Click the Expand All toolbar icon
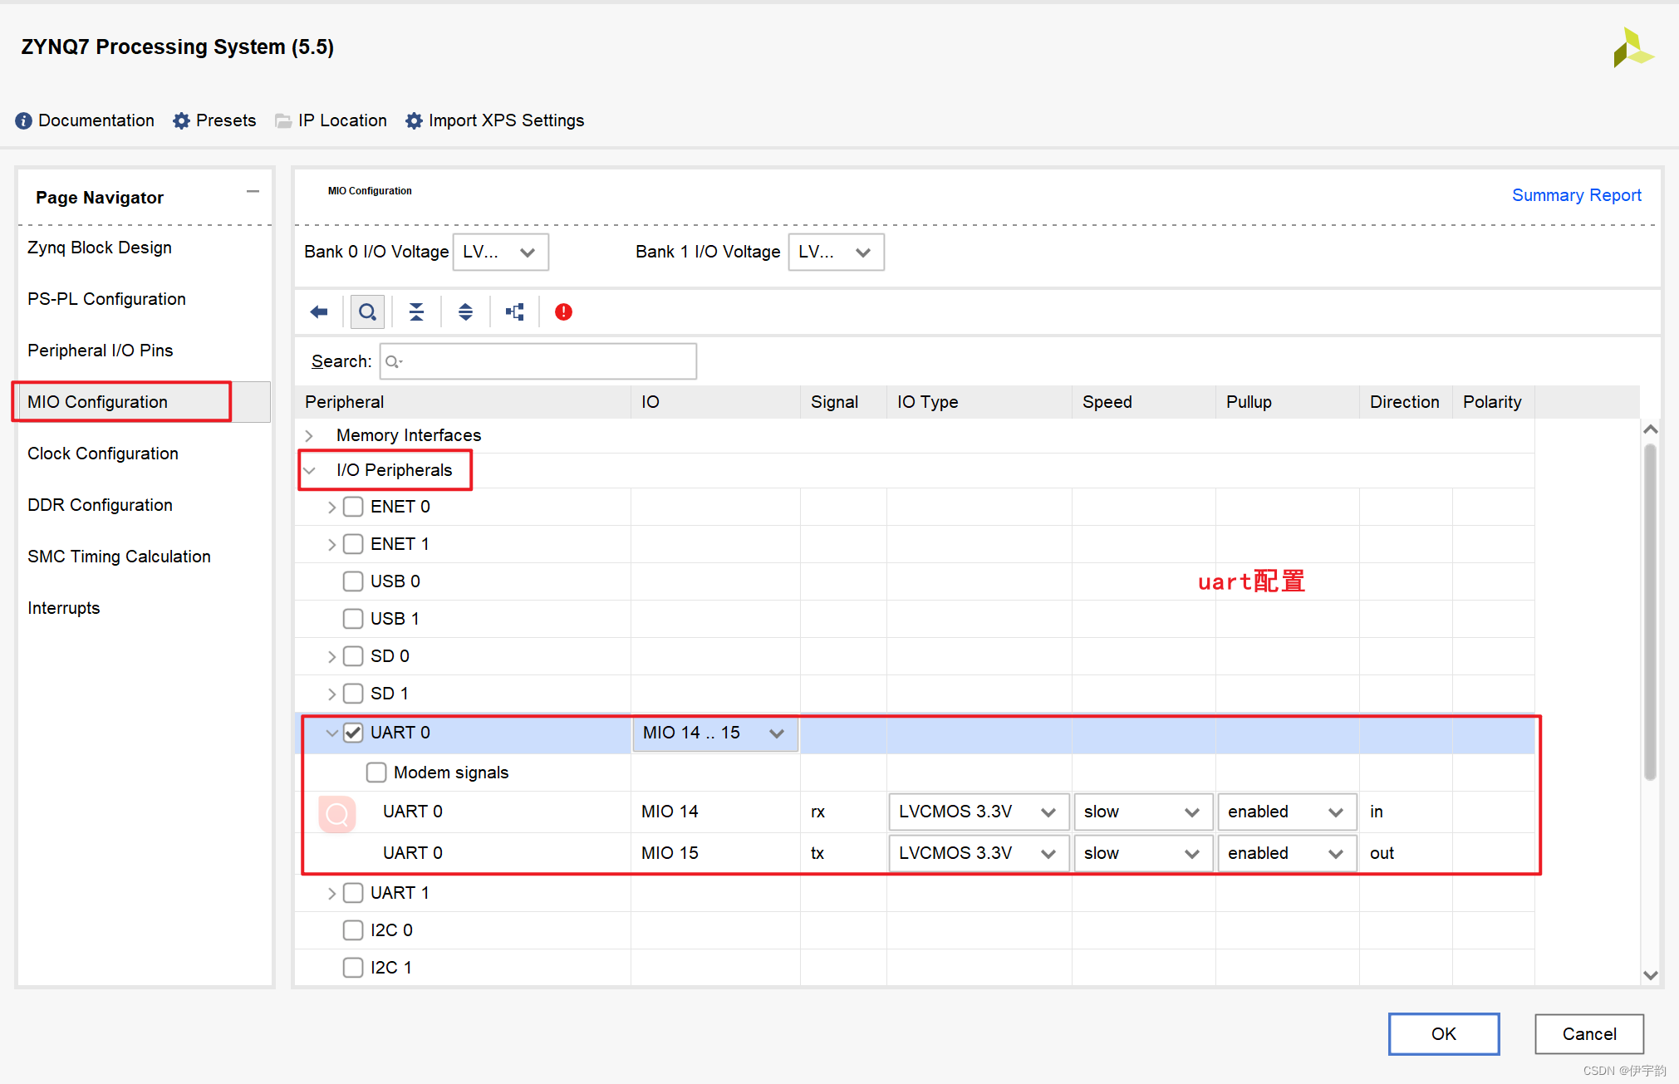 coord(465,312)
